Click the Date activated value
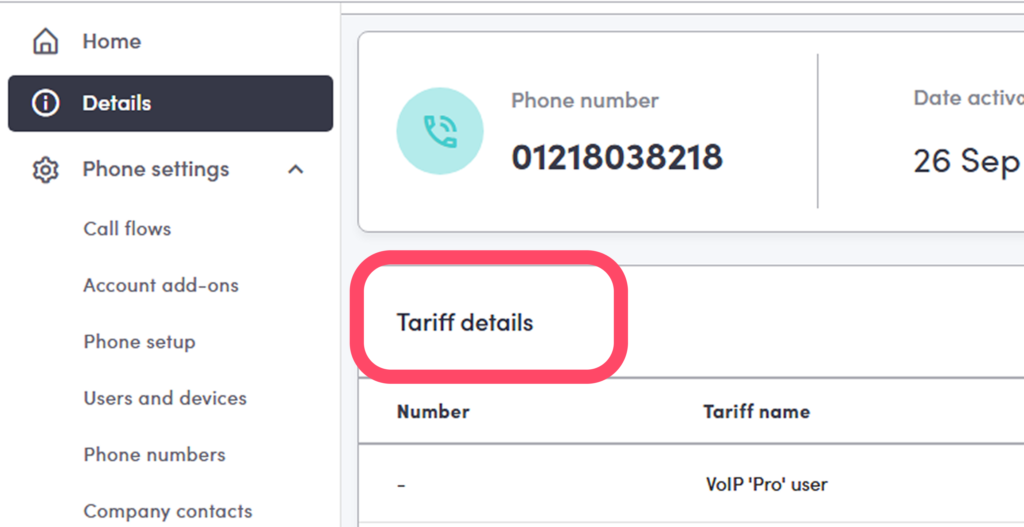Image resolution: width=1024 pixels, height=527 pixels. click(966, 161)
